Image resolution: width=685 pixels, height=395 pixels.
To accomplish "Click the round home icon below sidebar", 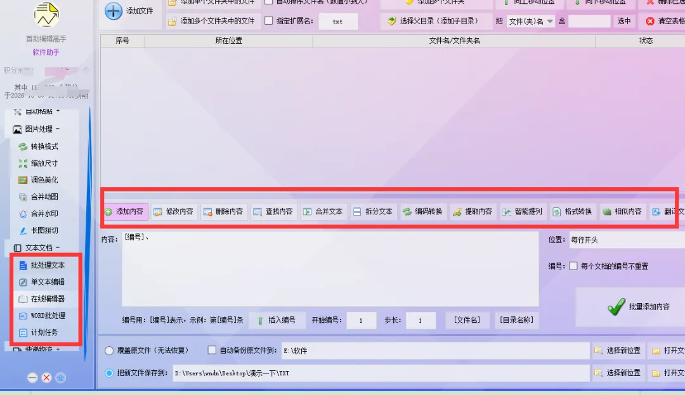I will (61, 377).
